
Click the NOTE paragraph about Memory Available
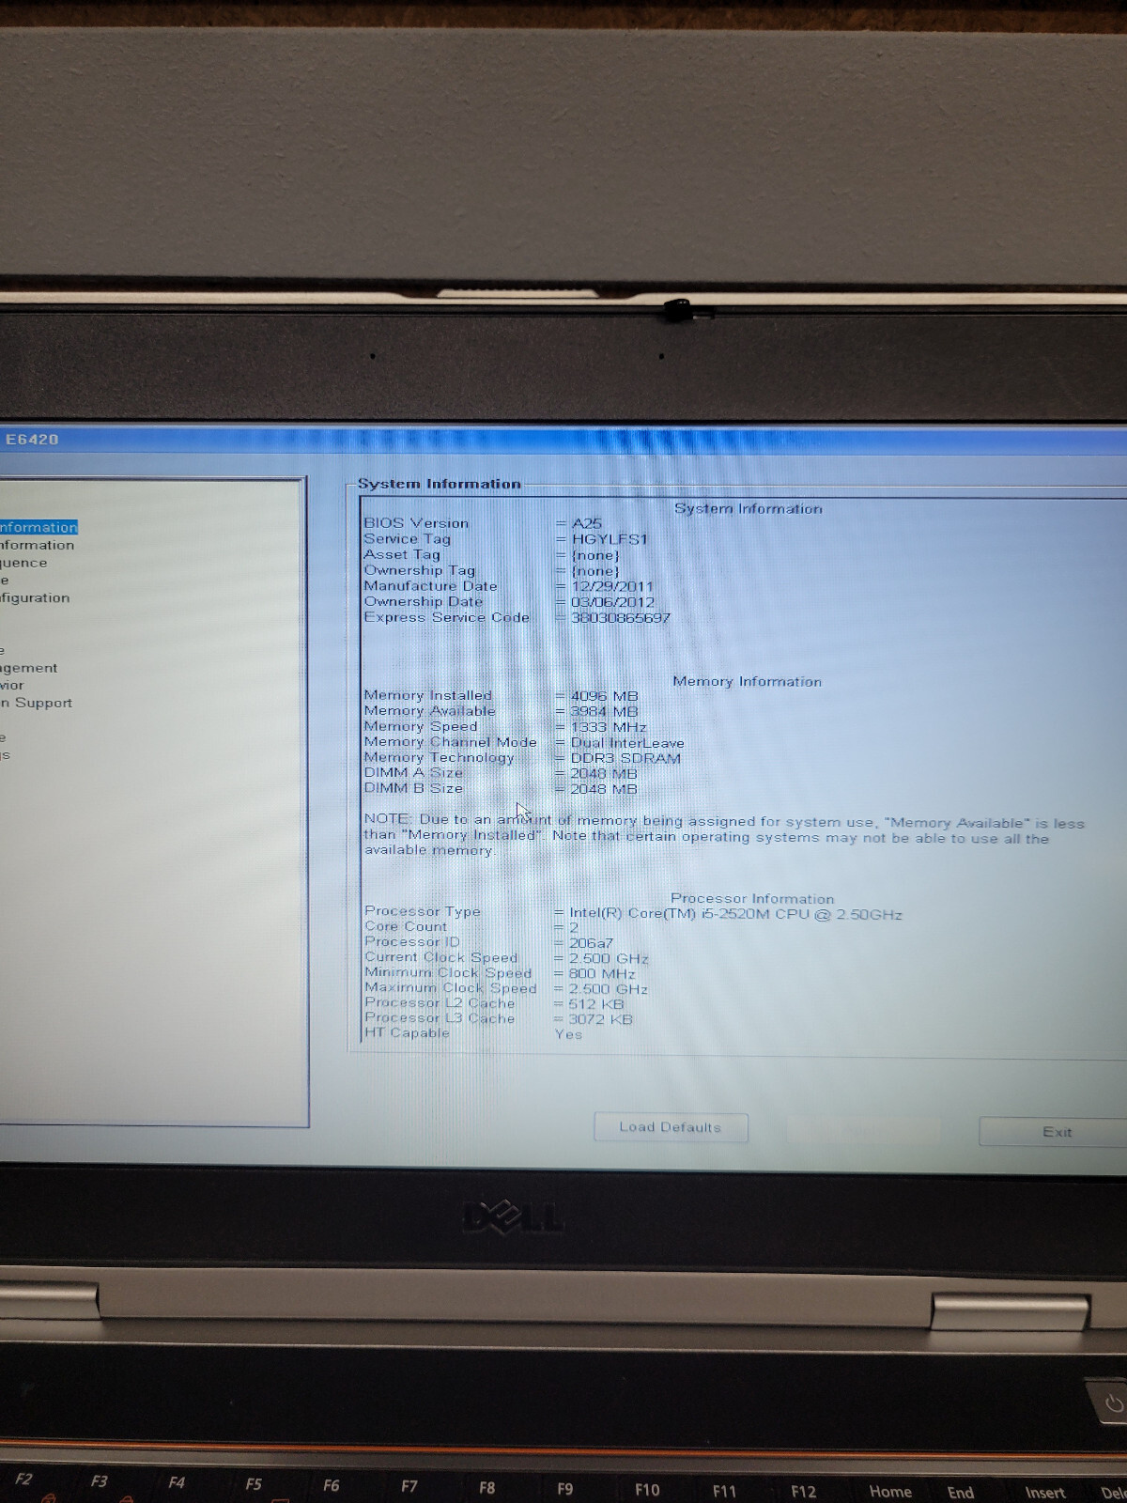point(724,835)
